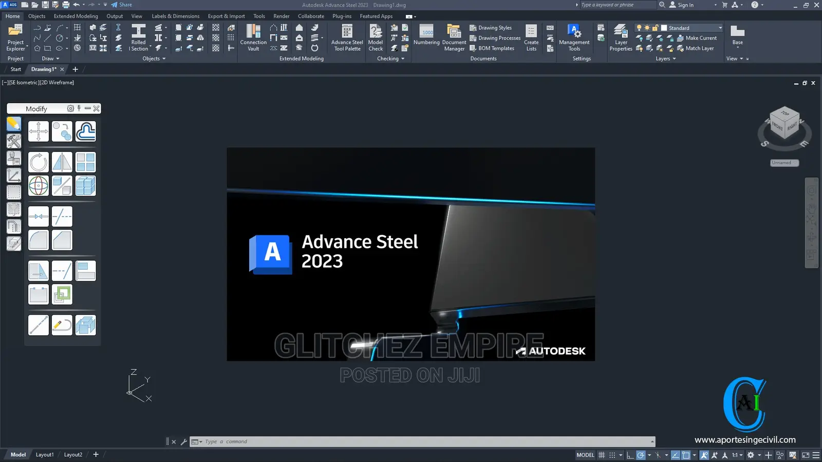
Task: Select the Rotate tool in Modify panel
Action: 39,162
